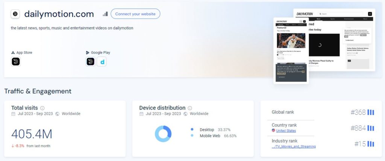This screenshot has width=385, height=161.
Task: Open the TV_Movies_and_Streaming industry link
Action: (x=294, y=146)
